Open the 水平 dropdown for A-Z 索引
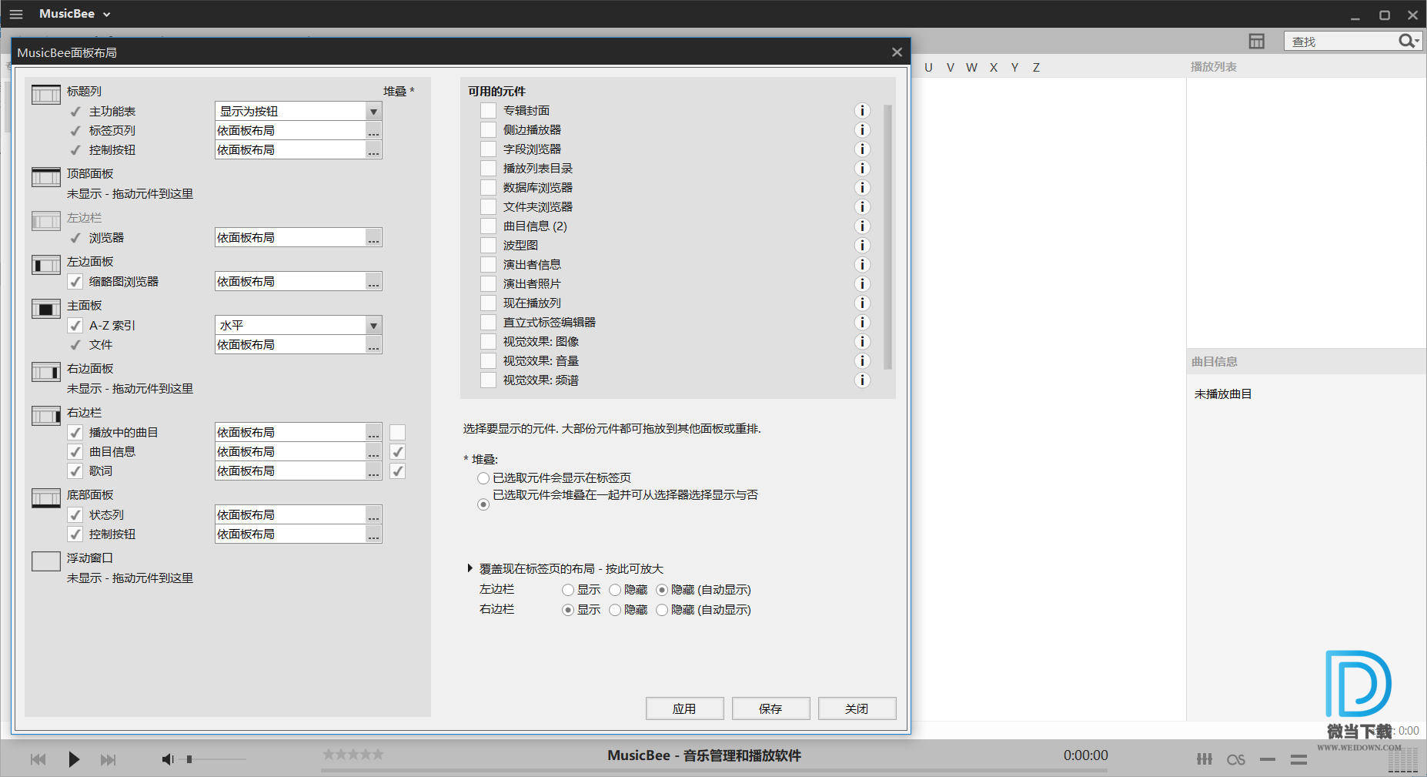 (x=373, y=326)
